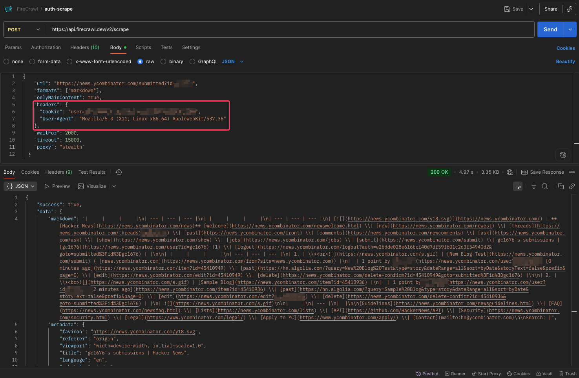
Task: Open the raw body JSON language dropdown
Action: (233, 62)
